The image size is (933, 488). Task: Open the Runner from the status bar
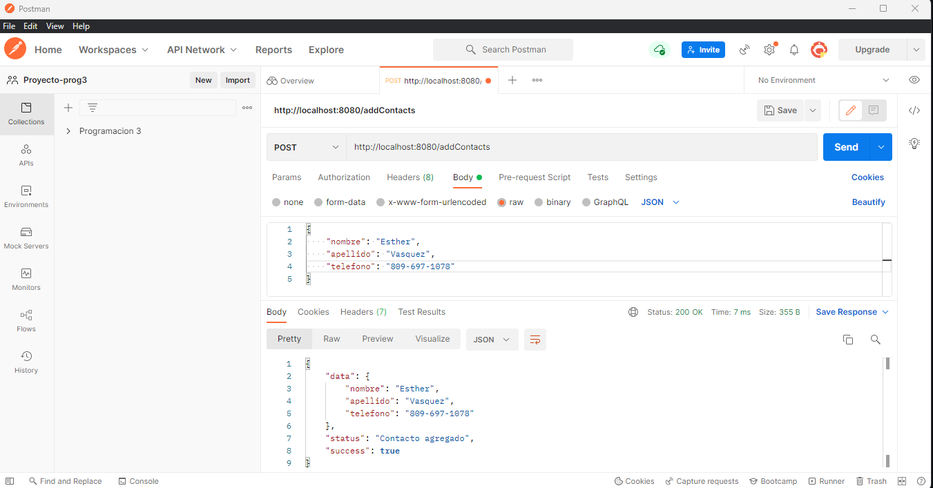[x=826, y=480]
